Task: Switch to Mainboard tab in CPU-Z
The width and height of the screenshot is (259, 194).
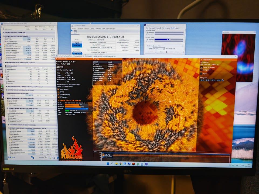Action: [x=152, y=28]
